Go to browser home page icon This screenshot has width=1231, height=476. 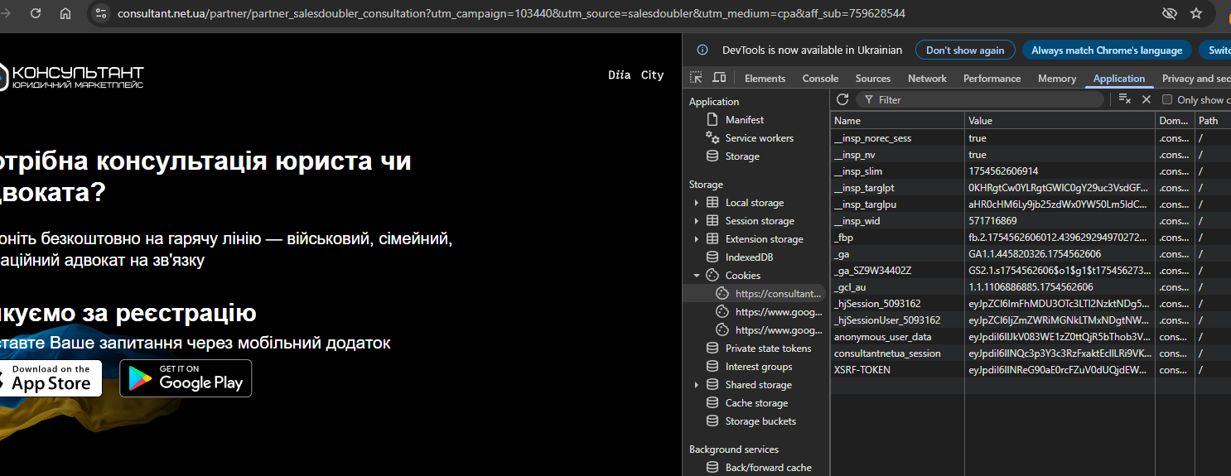[65, 13]
